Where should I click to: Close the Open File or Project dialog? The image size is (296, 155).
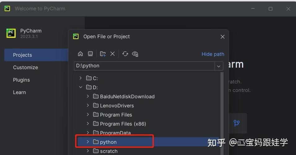point(223,37)
